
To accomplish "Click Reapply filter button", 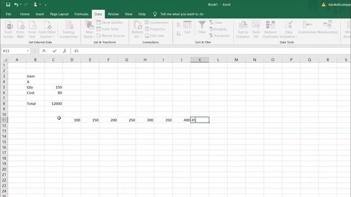I will tap(218, 29).
